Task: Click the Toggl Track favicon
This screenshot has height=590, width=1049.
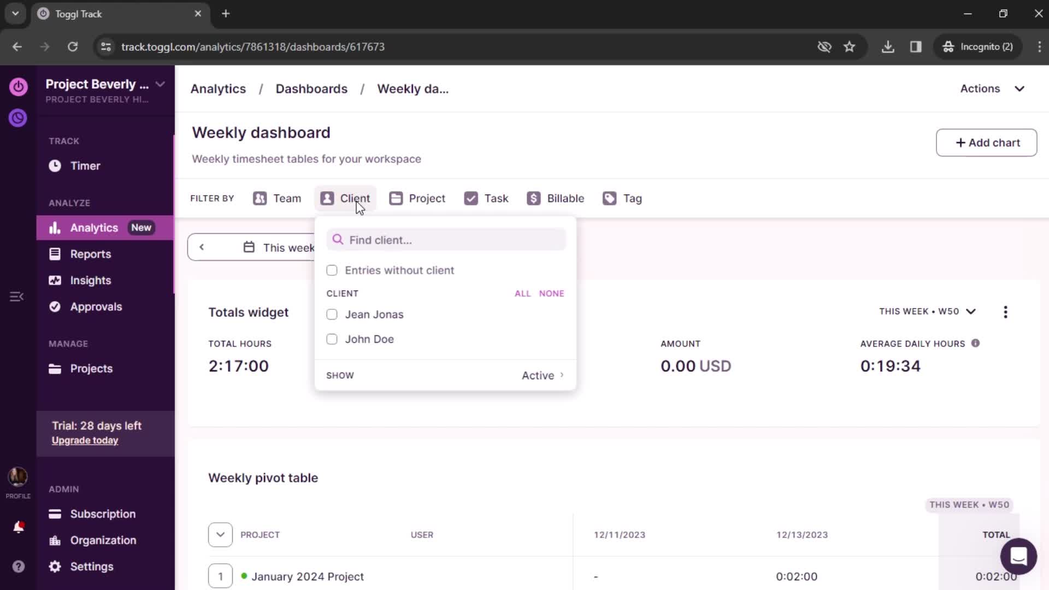Action: click(43, 14)
